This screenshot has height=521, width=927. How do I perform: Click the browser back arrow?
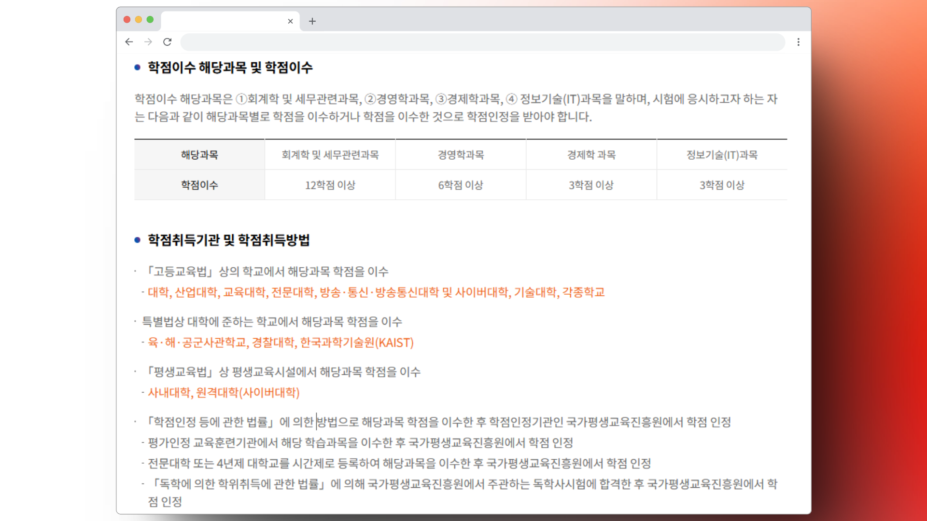(129, 42)
